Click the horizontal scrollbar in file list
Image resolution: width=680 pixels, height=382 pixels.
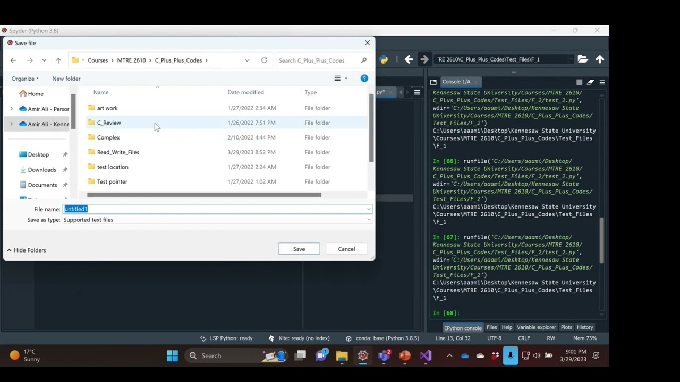(204, 195)
